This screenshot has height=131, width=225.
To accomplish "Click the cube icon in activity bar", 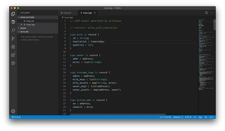I will click(13, 22).
